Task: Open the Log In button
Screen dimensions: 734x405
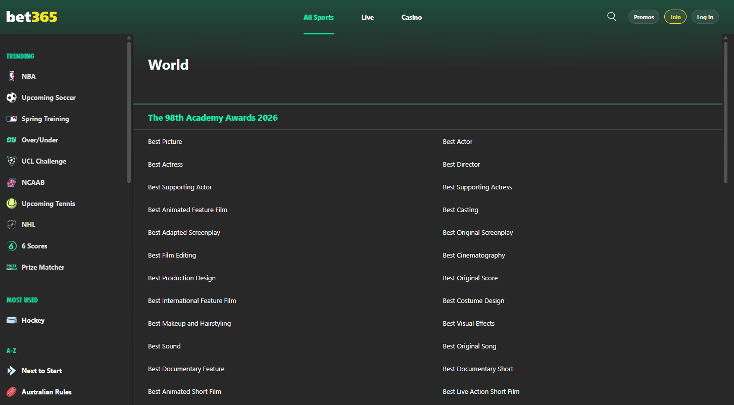Action: coord(705,17)
